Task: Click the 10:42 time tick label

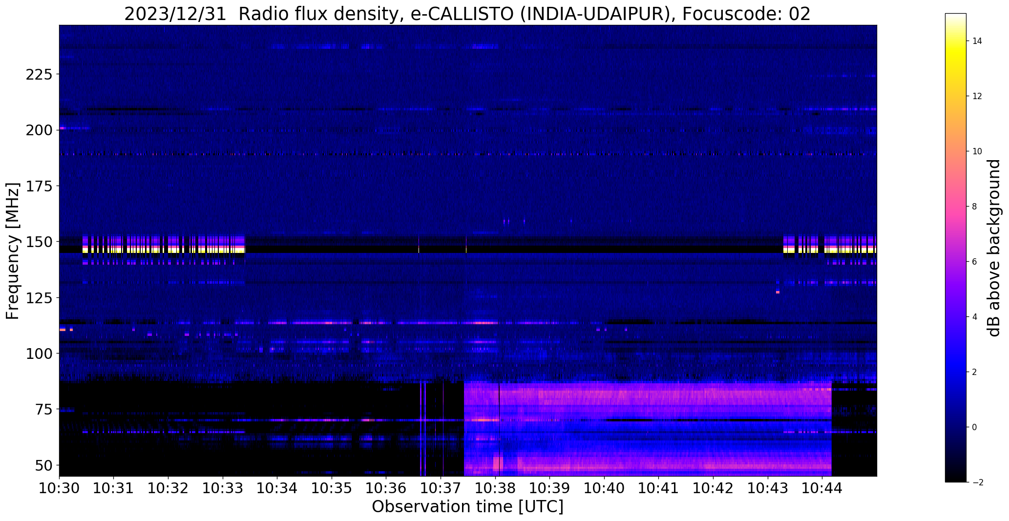Action: tap(714, 488)
